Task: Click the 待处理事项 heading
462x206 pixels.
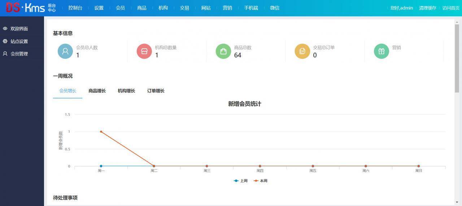Action: coord(65,198)
